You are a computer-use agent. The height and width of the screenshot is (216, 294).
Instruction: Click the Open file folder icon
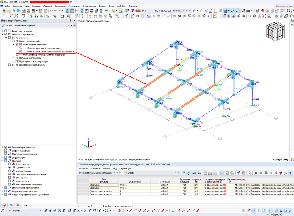[9, 11]
